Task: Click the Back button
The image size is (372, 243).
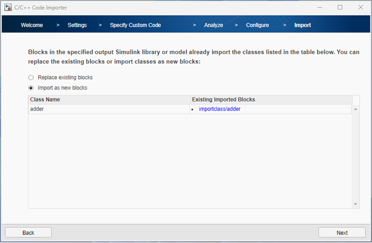Action: point(28,232)
